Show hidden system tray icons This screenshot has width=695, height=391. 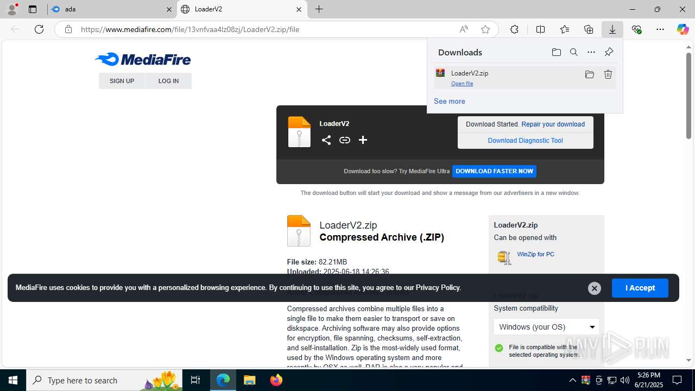point(572,380)
